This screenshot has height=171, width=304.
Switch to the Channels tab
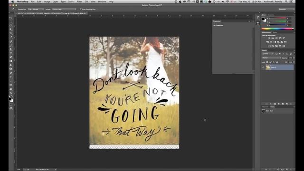[x=265, y=107]
